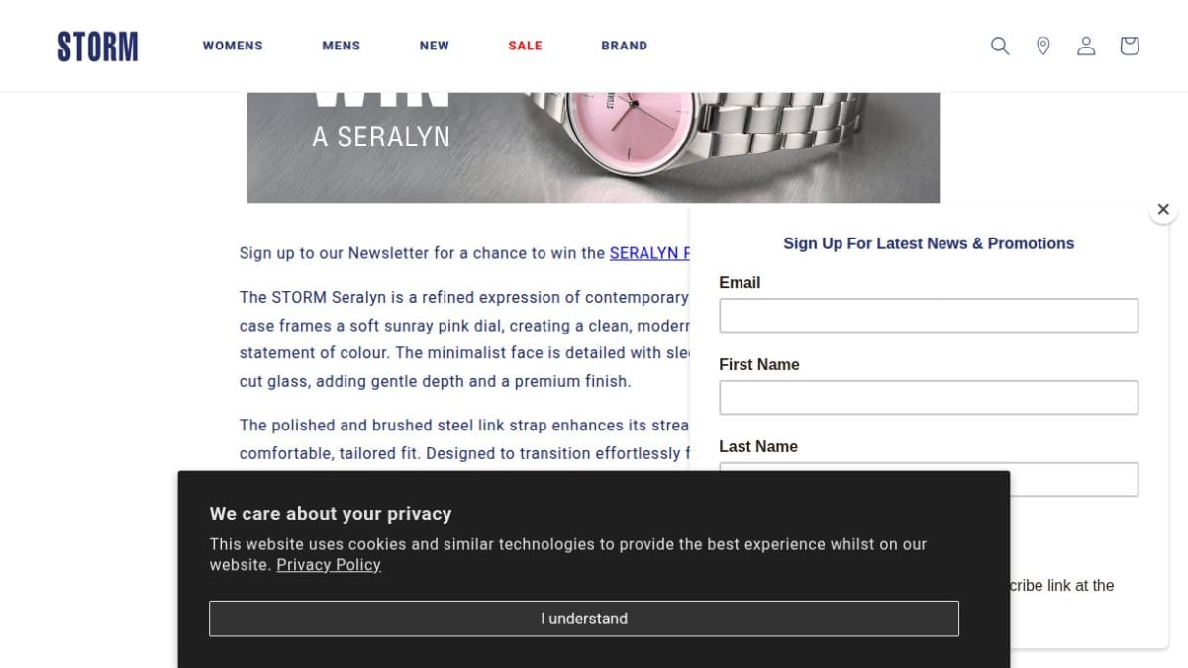Select the BRAND navigation item

625,46
